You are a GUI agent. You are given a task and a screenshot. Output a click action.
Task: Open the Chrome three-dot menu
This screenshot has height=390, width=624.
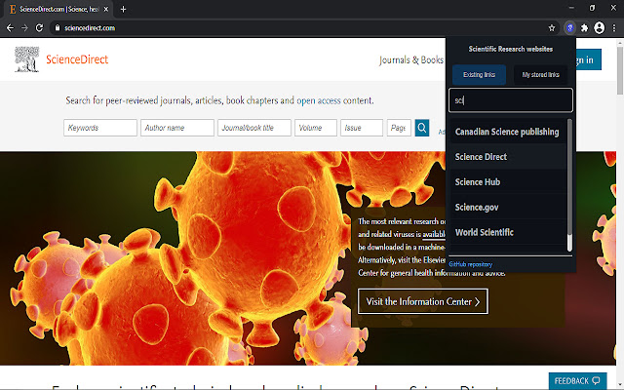pyautogui.click(x=614, y=28)
